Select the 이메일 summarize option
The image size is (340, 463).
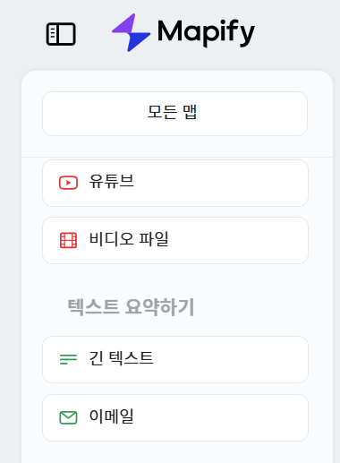[x=175, y=417]
